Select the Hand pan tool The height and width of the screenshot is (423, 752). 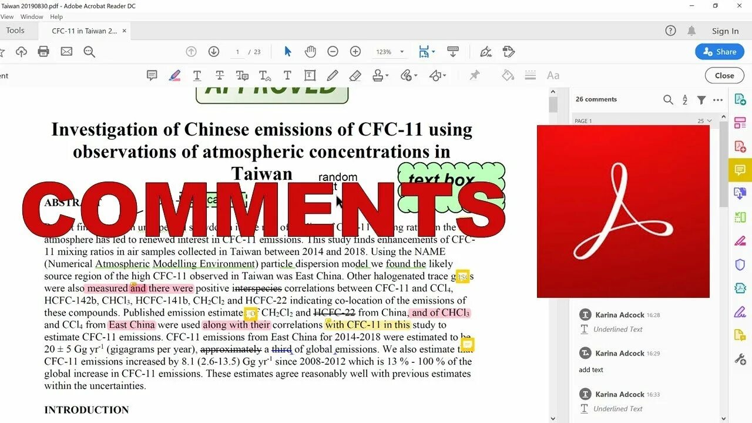coord(310,52)
